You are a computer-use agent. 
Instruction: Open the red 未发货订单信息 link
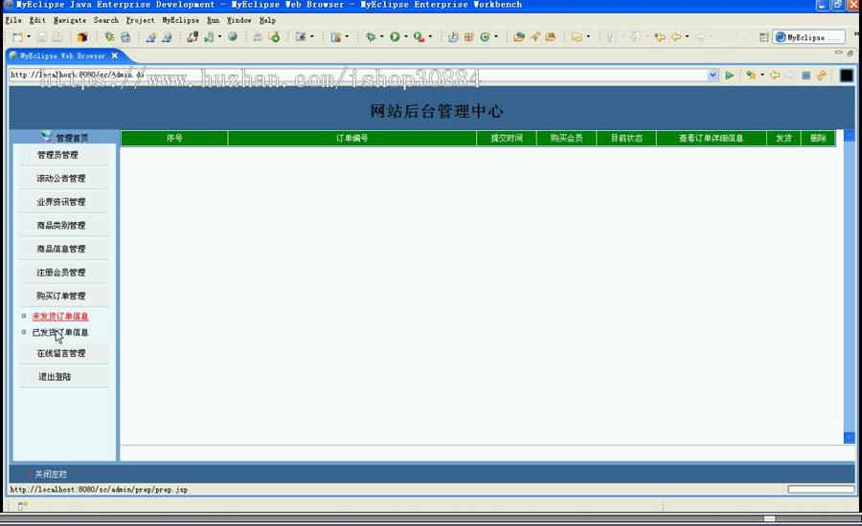[60, 317]
